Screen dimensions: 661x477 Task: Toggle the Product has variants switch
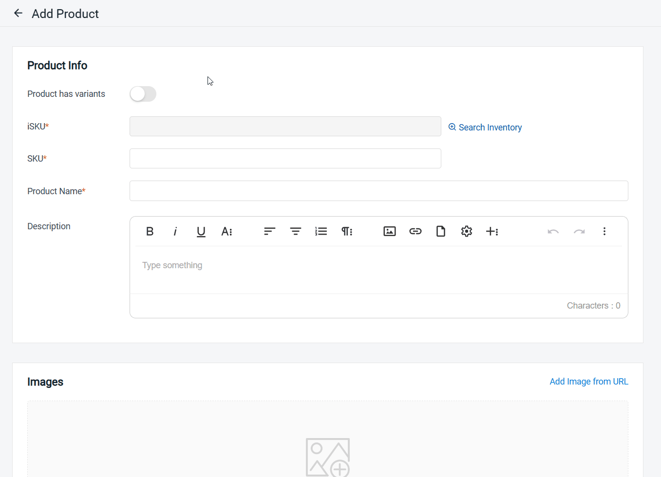point(143,94)
